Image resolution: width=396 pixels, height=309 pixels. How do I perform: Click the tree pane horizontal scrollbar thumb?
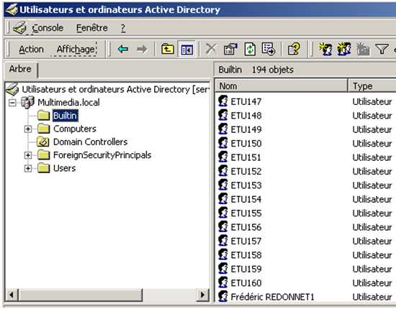[81, 295]
